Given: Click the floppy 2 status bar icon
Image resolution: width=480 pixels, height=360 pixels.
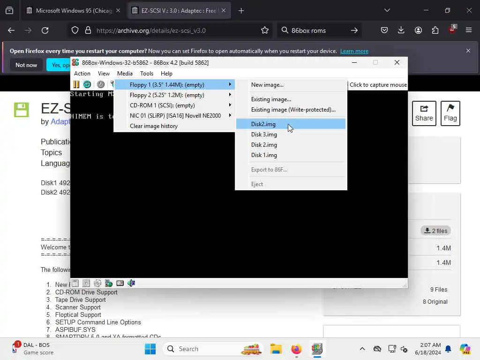Looking at the screenshot, I should coord(86,283).
